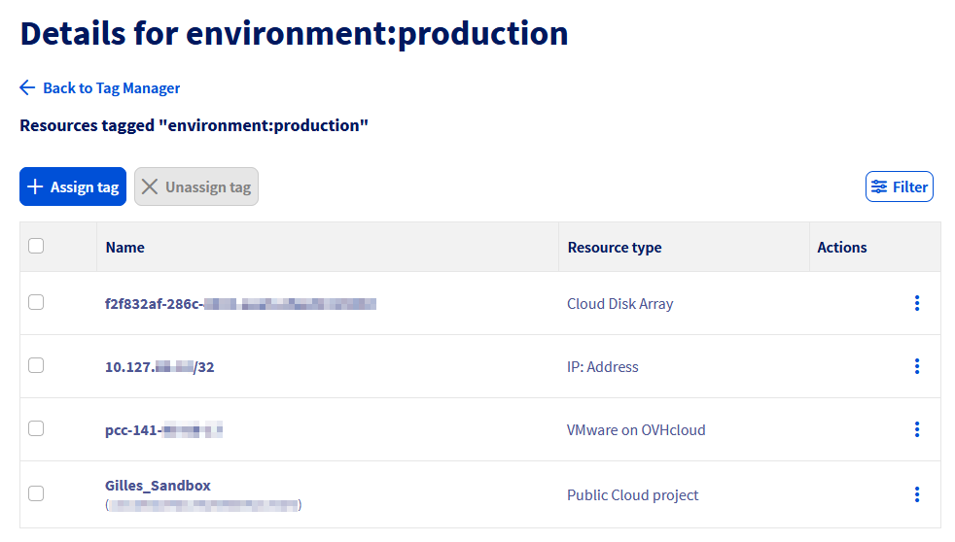Click the Resource type column header

point(614,248)
